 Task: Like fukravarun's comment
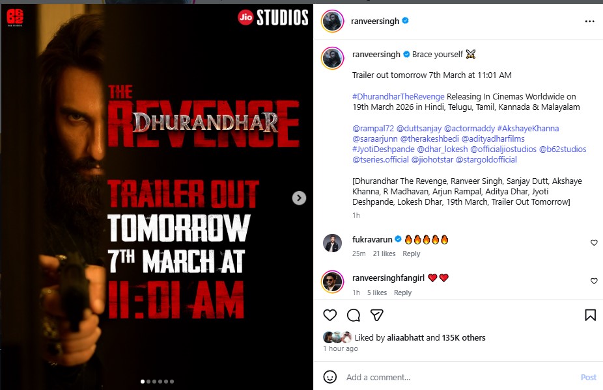594,242
